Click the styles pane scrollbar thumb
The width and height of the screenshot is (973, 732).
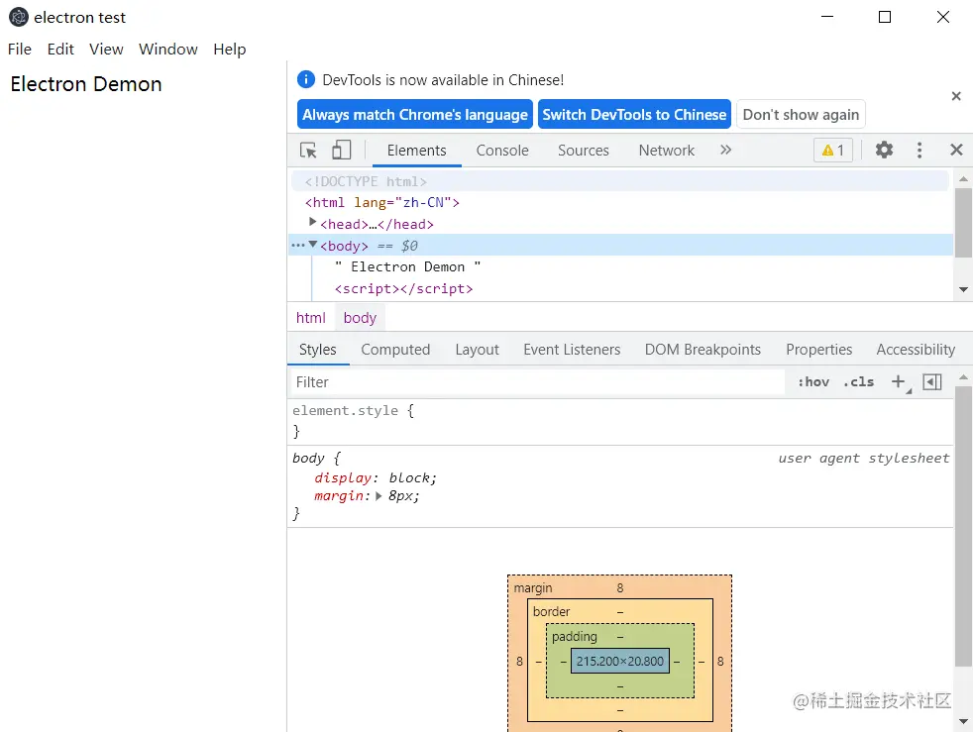963,526
